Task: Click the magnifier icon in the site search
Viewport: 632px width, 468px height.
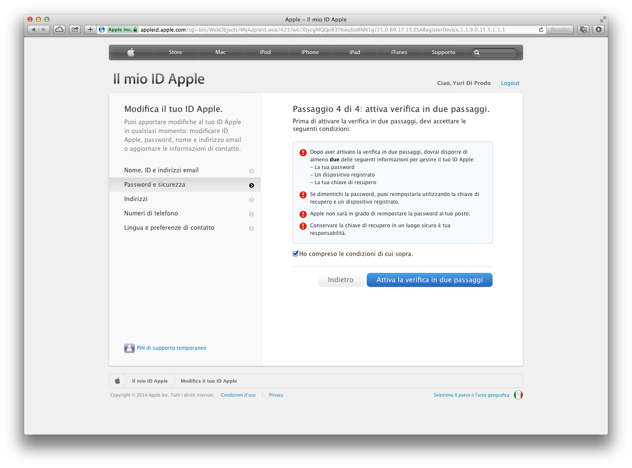Action: (477, 53)
